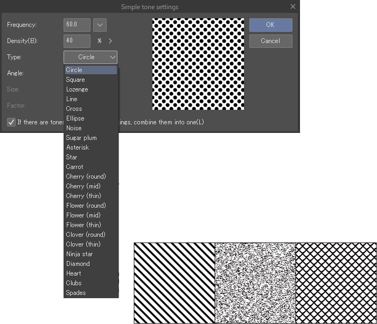Screen dimensions: 377x324
Task: Confirm with the OK button
Action: (x=271, y=25)
